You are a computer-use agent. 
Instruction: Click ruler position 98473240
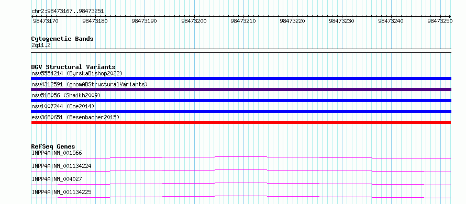click(391, 21)
